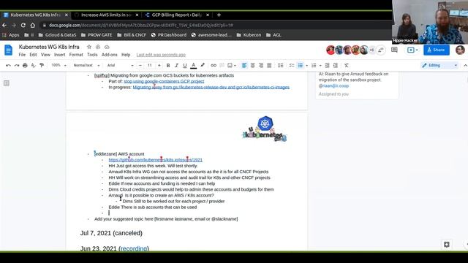
Task: Click the Explore button at bottom right
Action: point(447,245)
